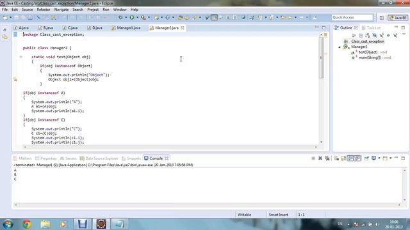Open Outline view menu triangle
This screenshot has width=410, height=230.
point(404,34)
